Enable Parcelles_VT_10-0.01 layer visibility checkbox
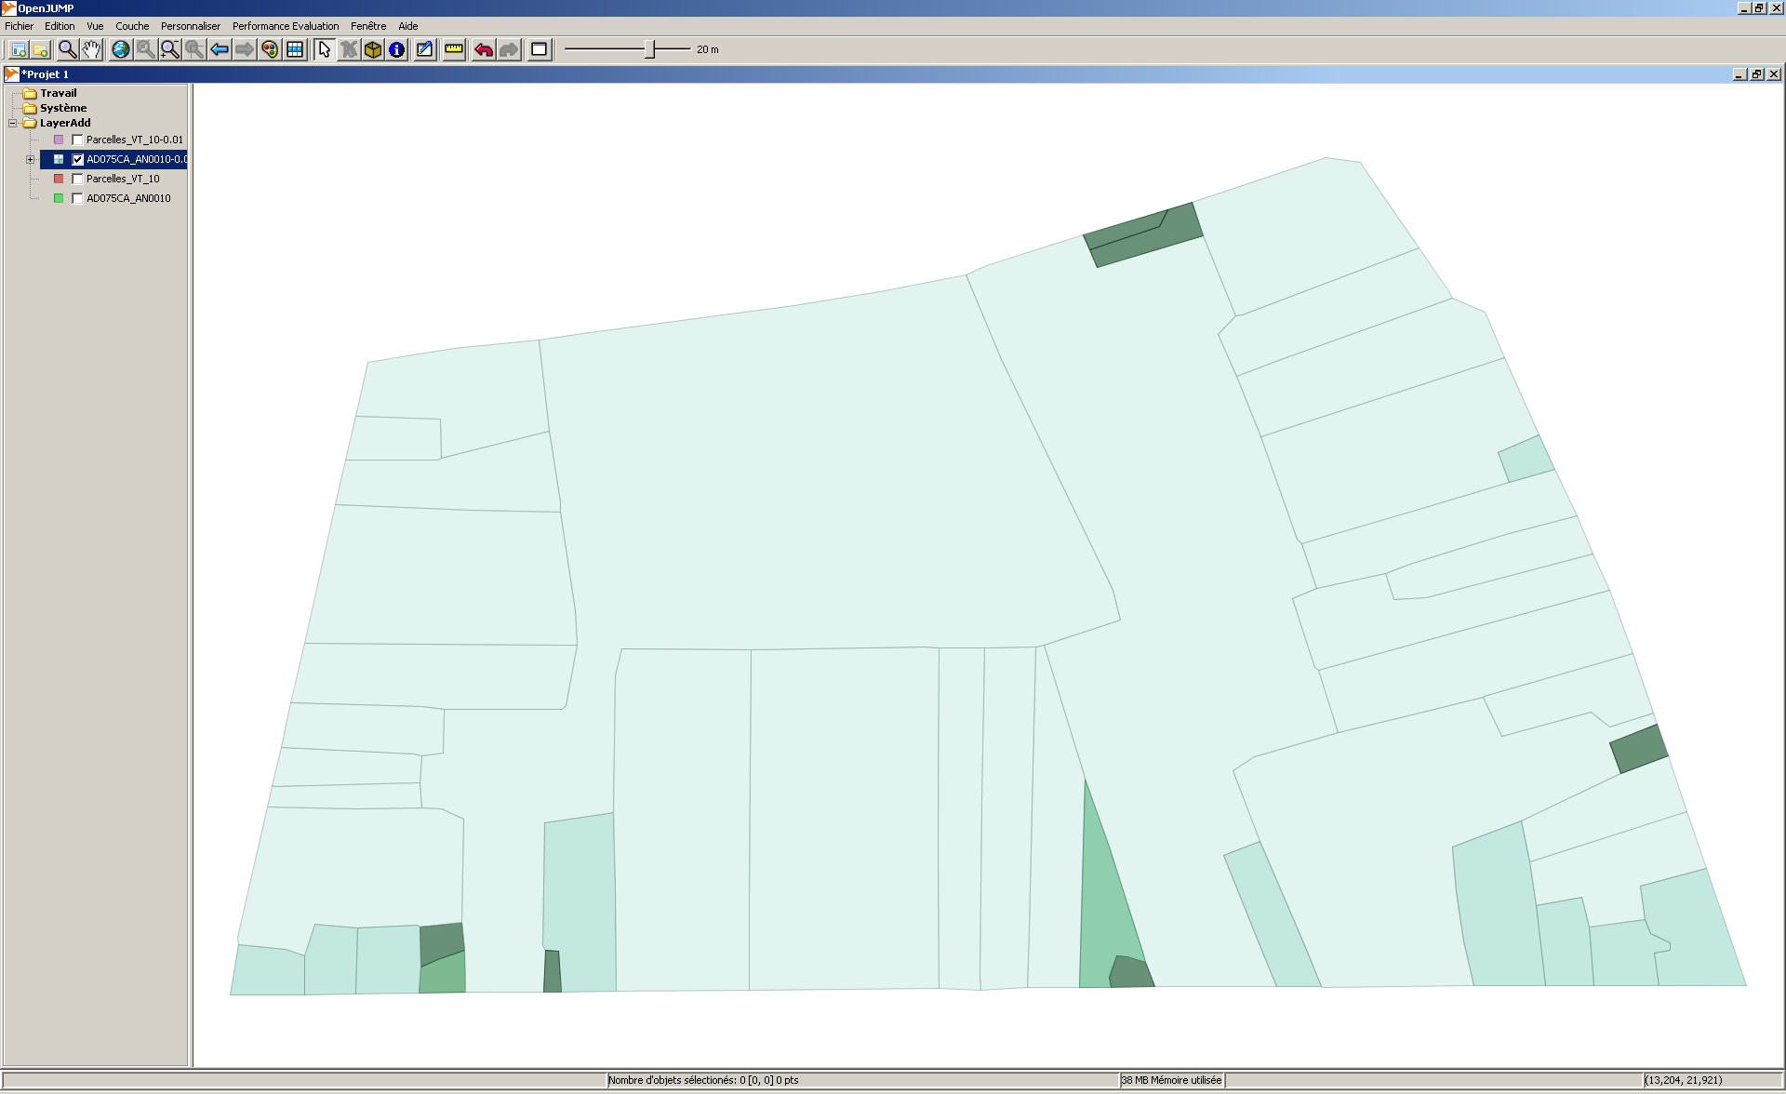Image resolution: width=1786 pixels, height=1094 pixels. tap(78, 140)
